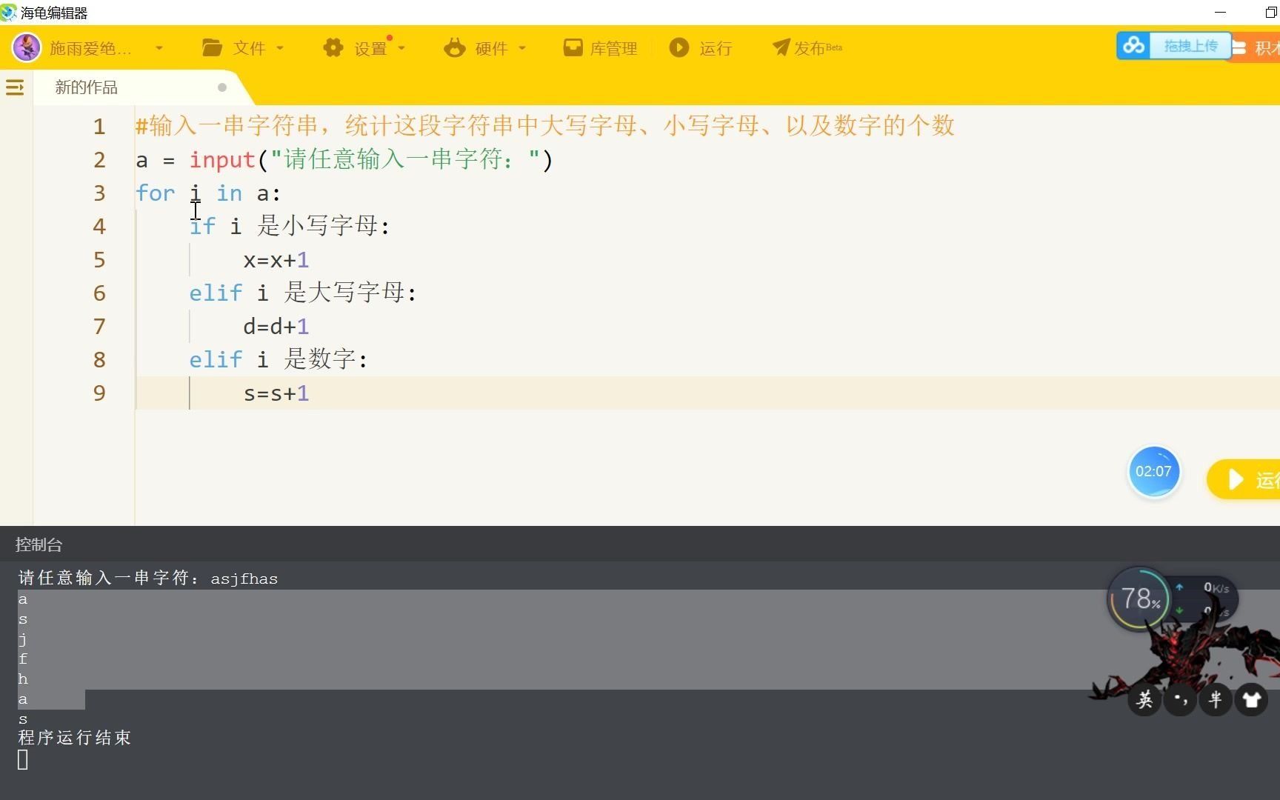Click the shirt skin IME icon
The width and height of the screenshot is (1280, 800).
click(x=1251, y=699)
